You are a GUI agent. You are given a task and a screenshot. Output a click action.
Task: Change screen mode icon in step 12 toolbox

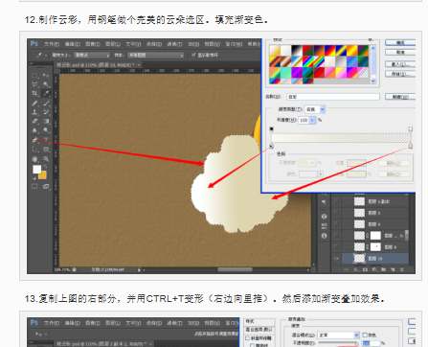46,186
